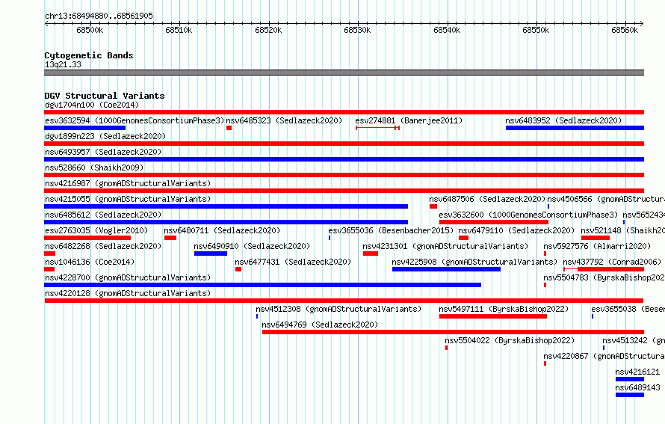Open the nsv4220867 gnomAD variant label
The width and height of the screenshot is (665, 424).
[x=604, y=356]
